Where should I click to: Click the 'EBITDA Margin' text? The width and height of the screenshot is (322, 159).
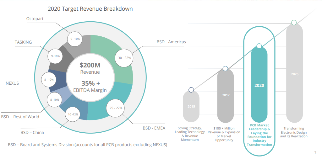coord(90,90)
